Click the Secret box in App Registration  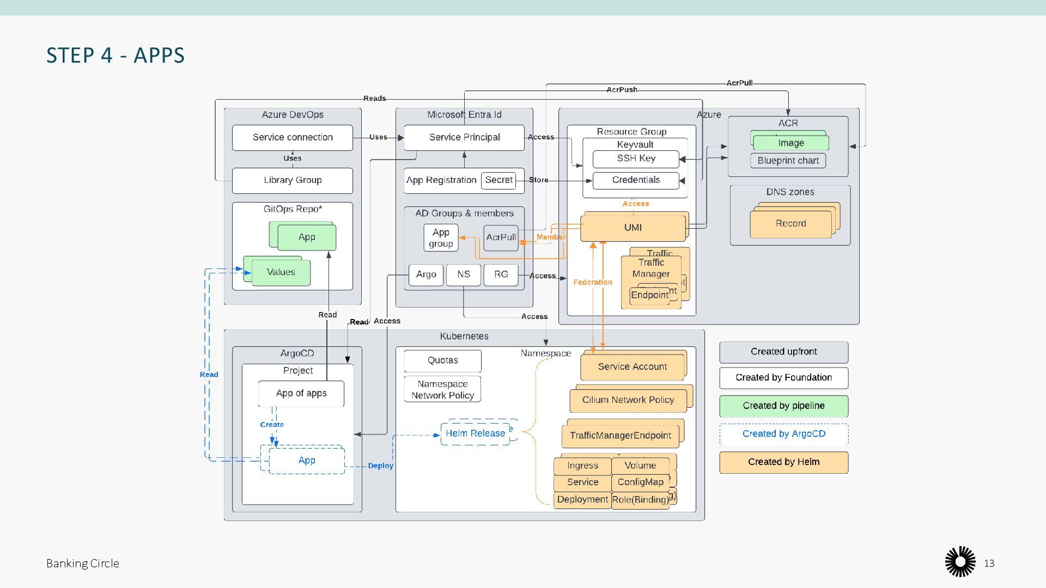(x=498, y=180)
